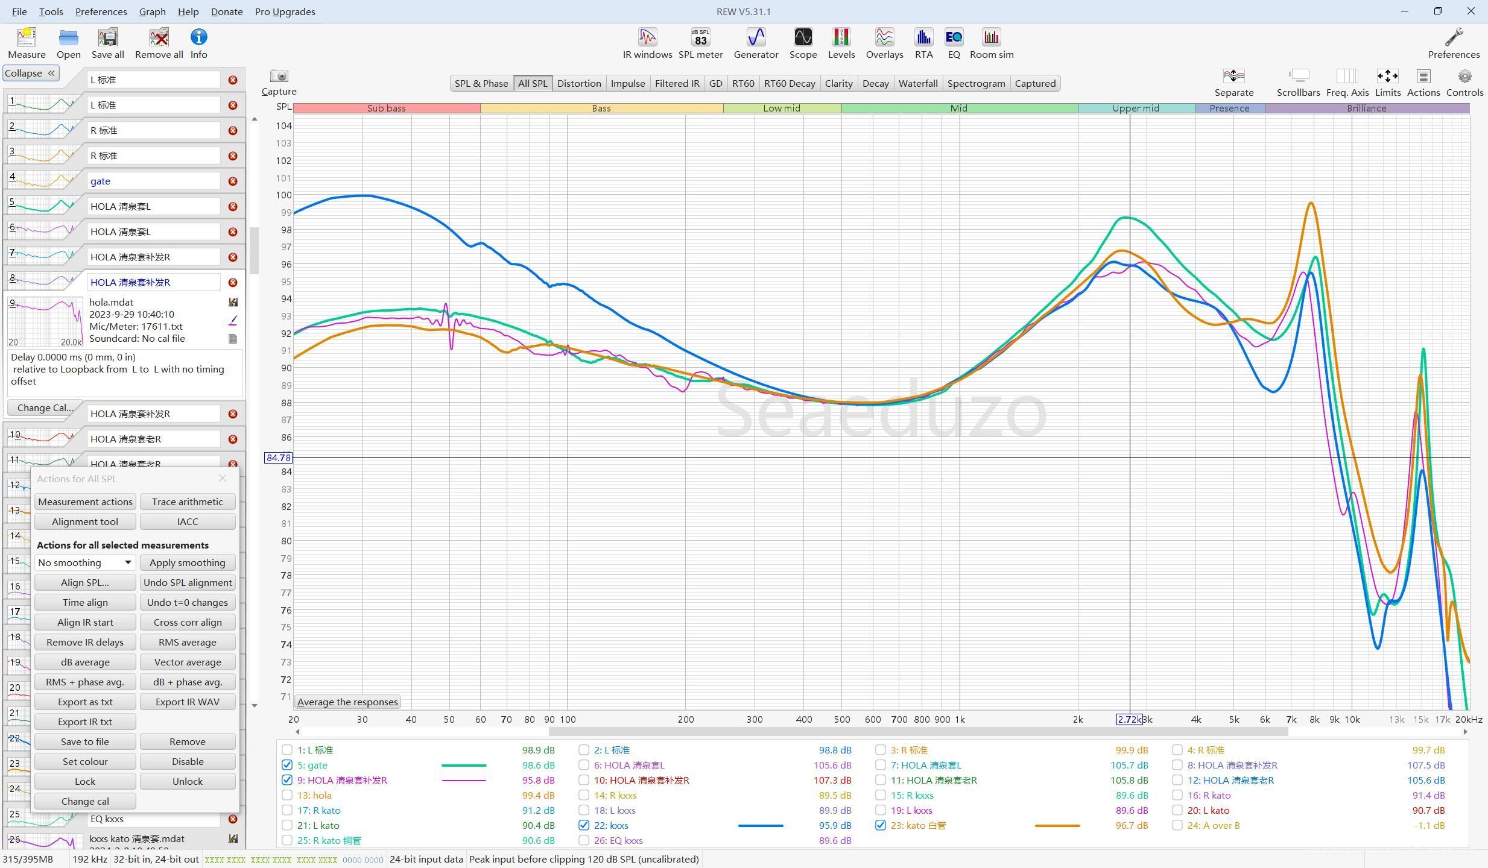Switch to SPL & Phase tab
1488x868 pixels.
click(481, 83)
